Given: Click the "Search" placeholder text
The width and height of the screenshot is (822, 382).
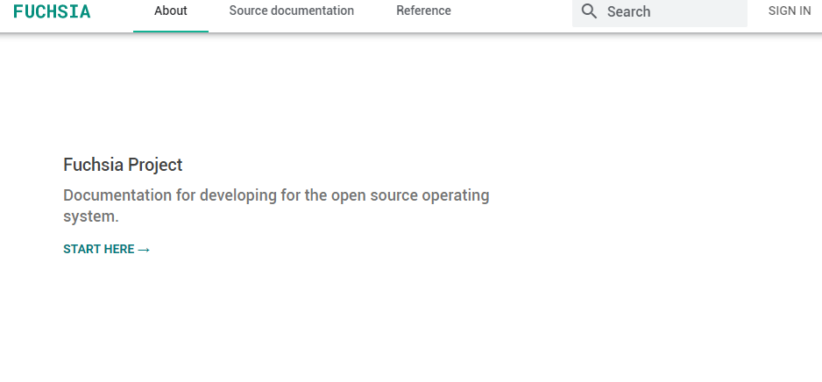Looking at the screenshot, I should tap(628, 11).
